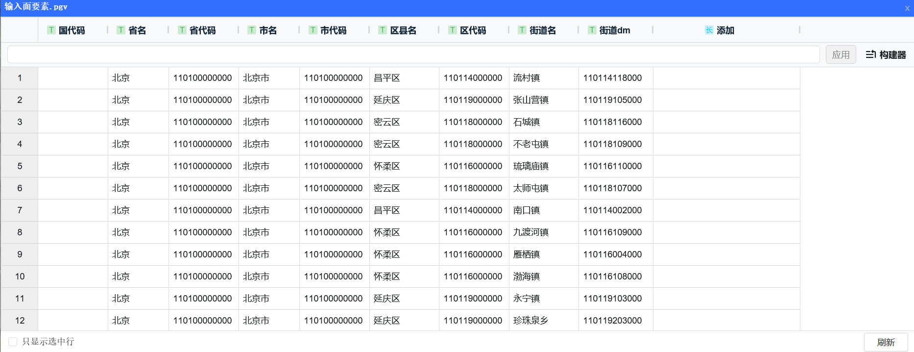The height and width of the screenshot is (352, 914).
Task: Click the T type icon for 区县名
Action: (x=383, y=30)
